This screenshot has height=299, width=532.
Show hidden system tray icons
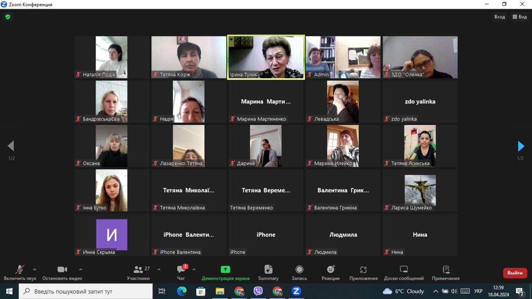[x=436, y=291]
